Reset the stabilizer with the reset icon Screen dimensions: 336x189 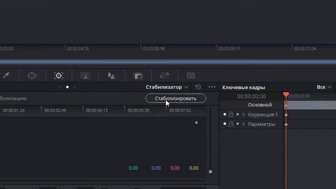198,87
